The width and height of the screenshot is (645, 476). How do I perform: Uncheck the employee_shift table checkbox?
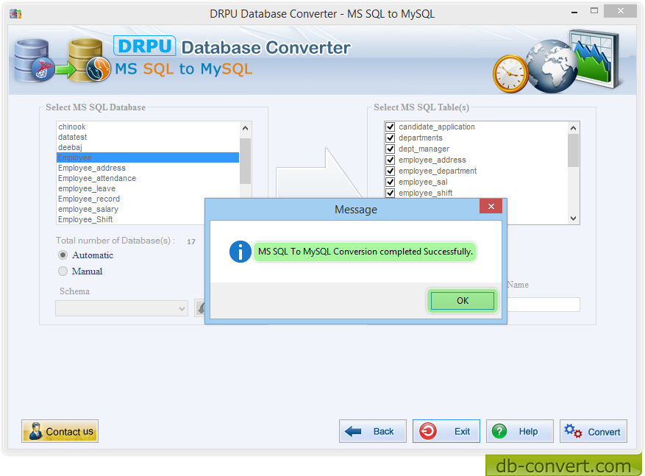click(391, 193)
